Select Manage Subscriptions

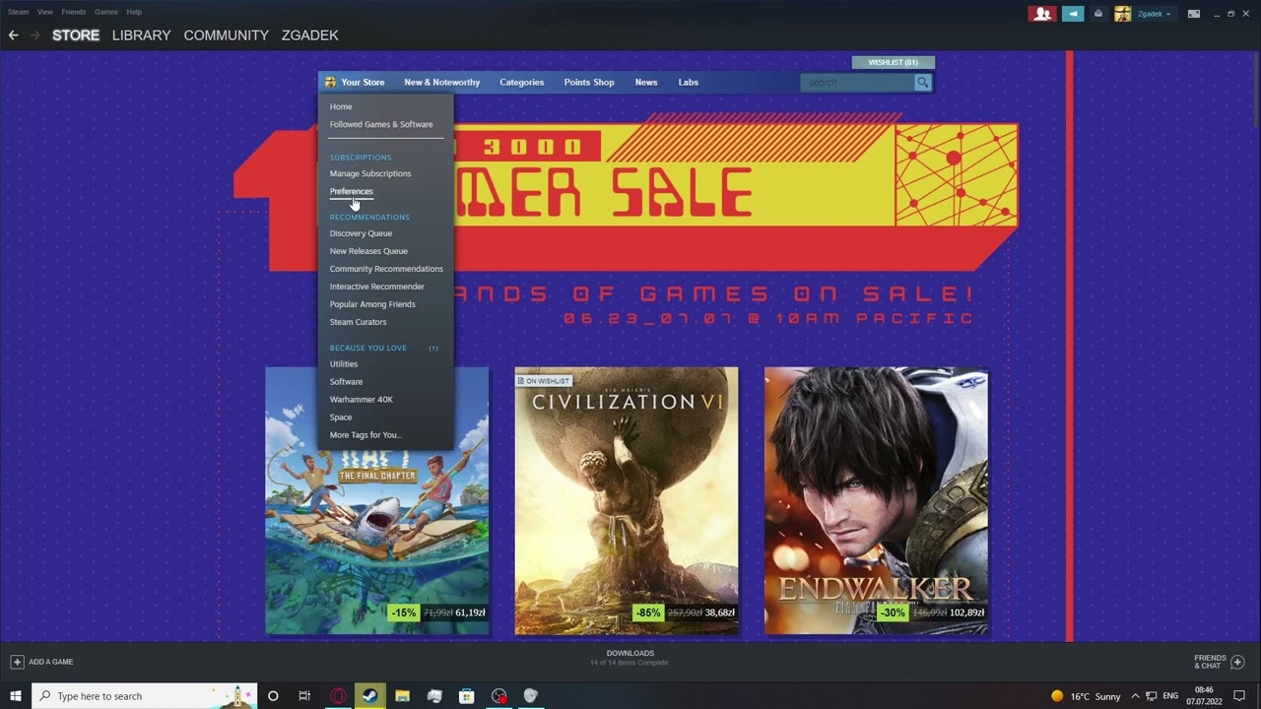coord(370,173)
